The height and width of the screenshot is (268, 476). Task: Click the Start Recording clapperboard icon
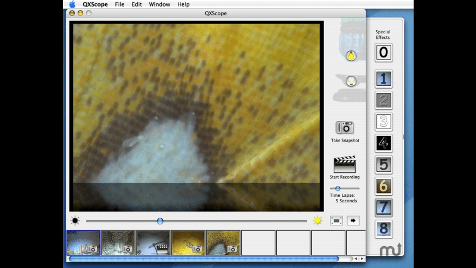(345, 165)
